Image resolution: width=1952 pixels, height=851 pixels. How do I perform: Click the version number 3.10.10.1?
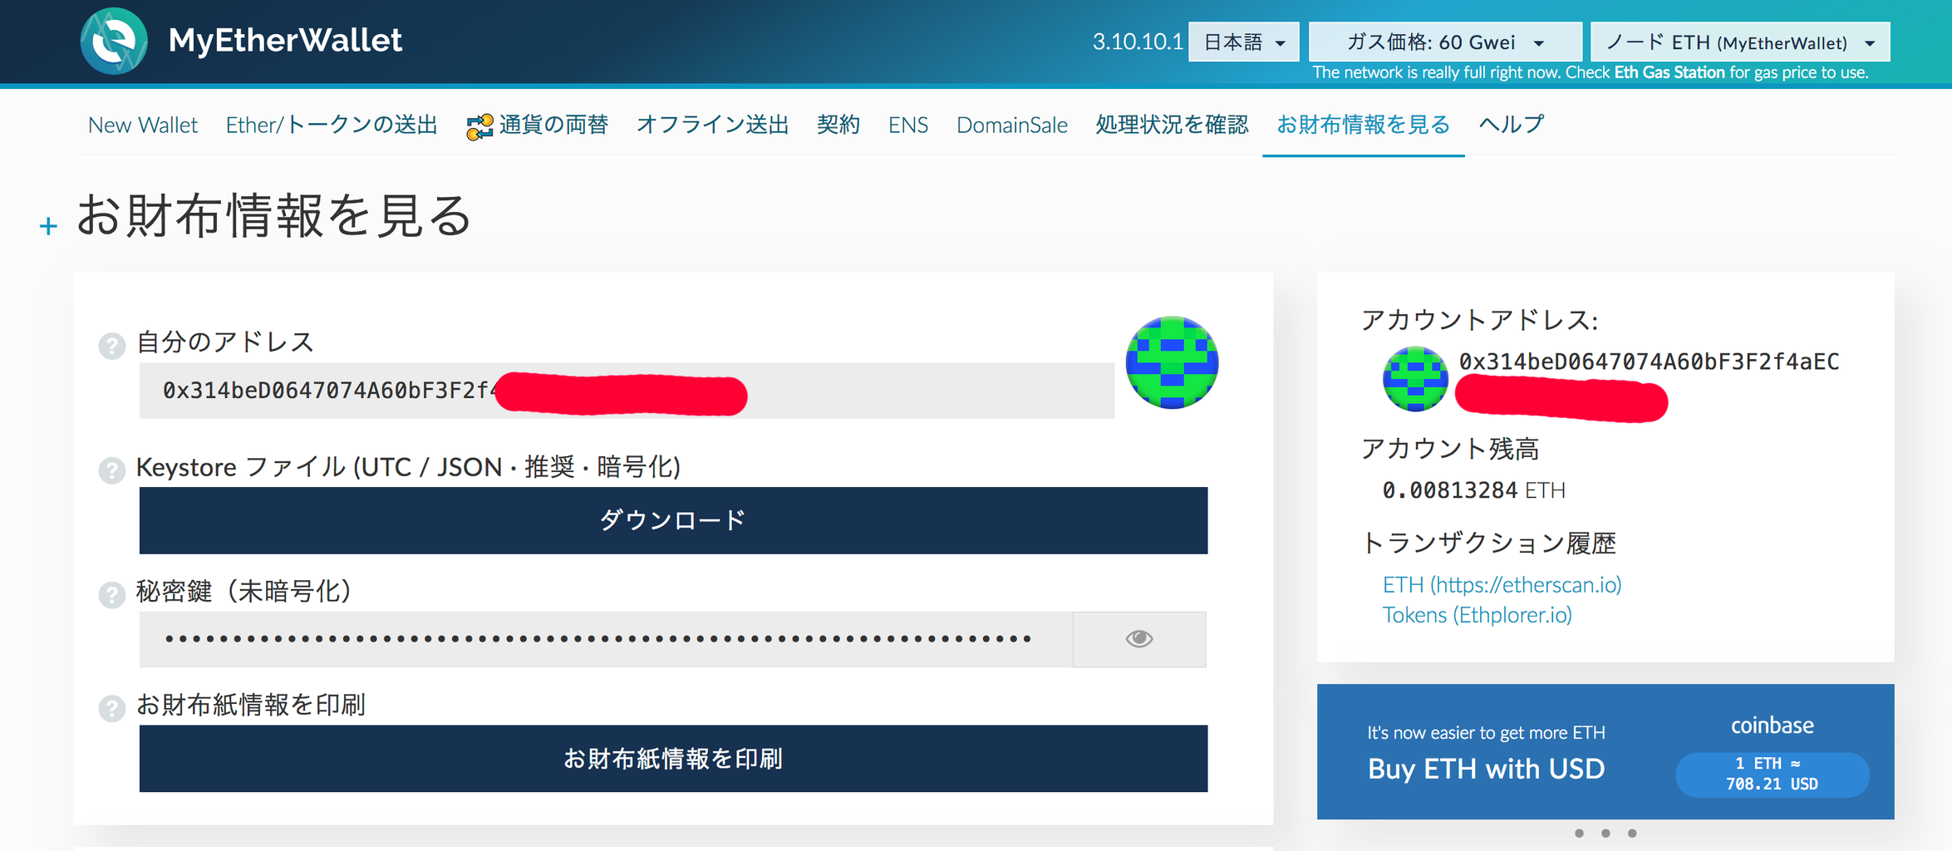(x=1137, y=42)
